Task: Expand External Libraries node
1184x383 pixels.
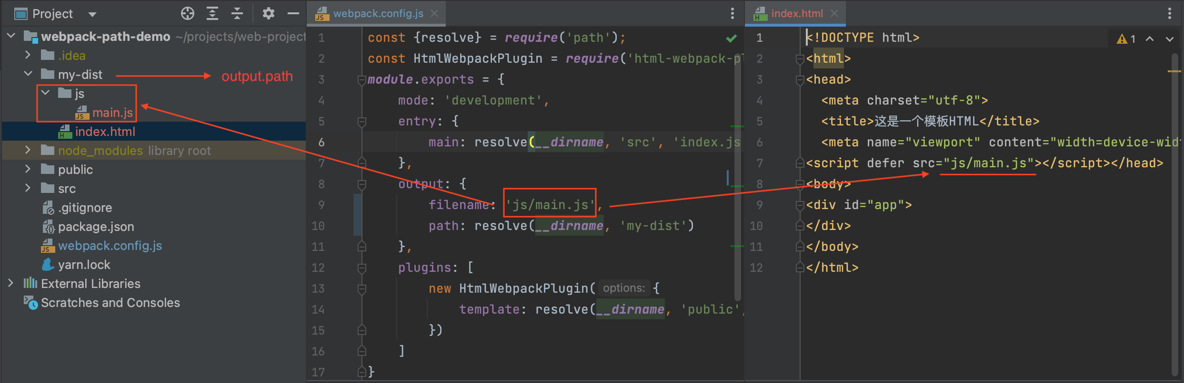Action: click(11, 283)
